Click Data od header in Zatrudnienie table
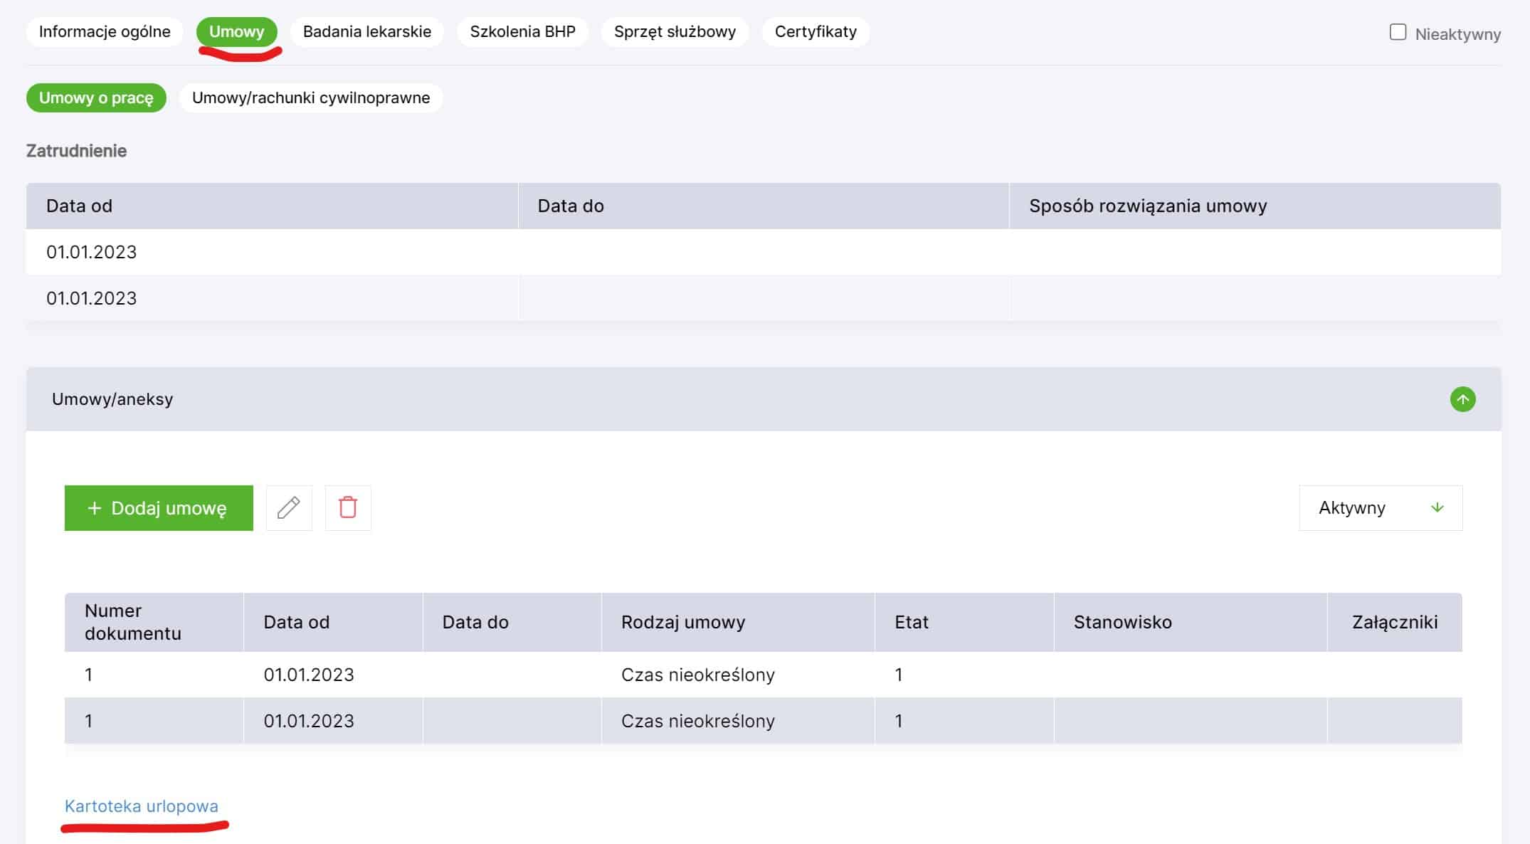This screenshot has height=844, width=1530. click(272, 206)
